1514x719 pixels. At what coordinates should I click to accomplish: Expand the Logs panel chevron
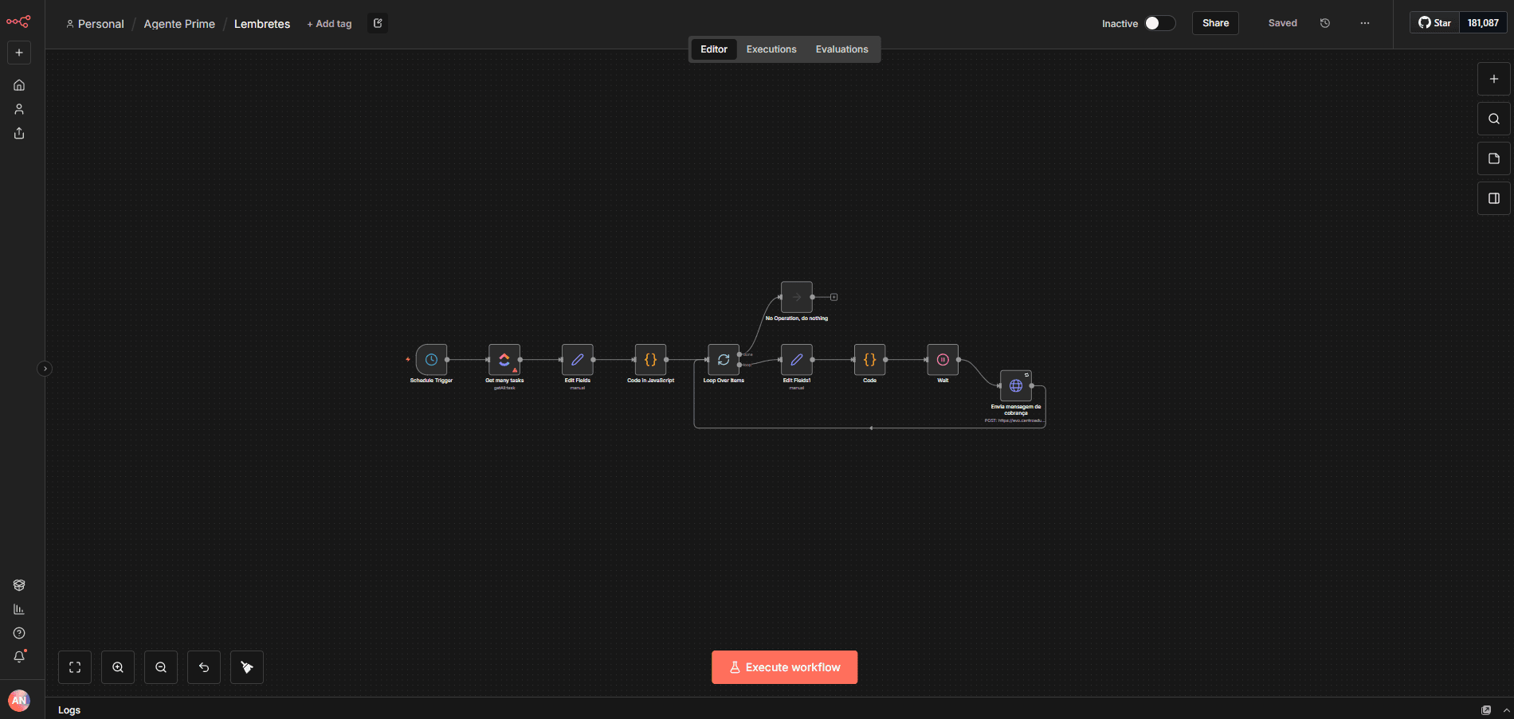[x=1506, y=709]
